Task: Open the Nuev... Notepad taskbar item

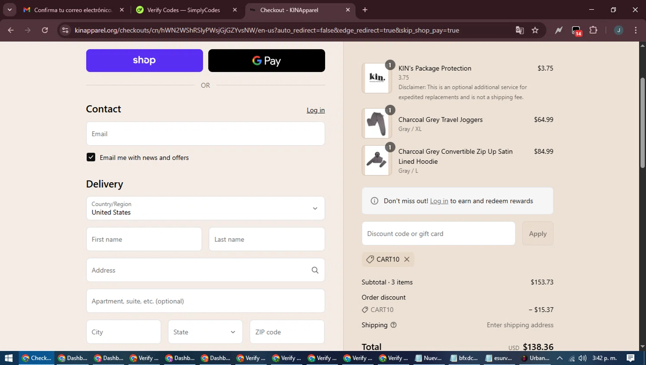Action: [429, 358]
